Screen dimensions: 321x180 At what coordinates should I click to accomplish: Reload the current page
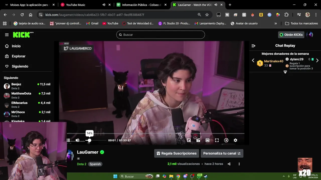pos(22,15)
